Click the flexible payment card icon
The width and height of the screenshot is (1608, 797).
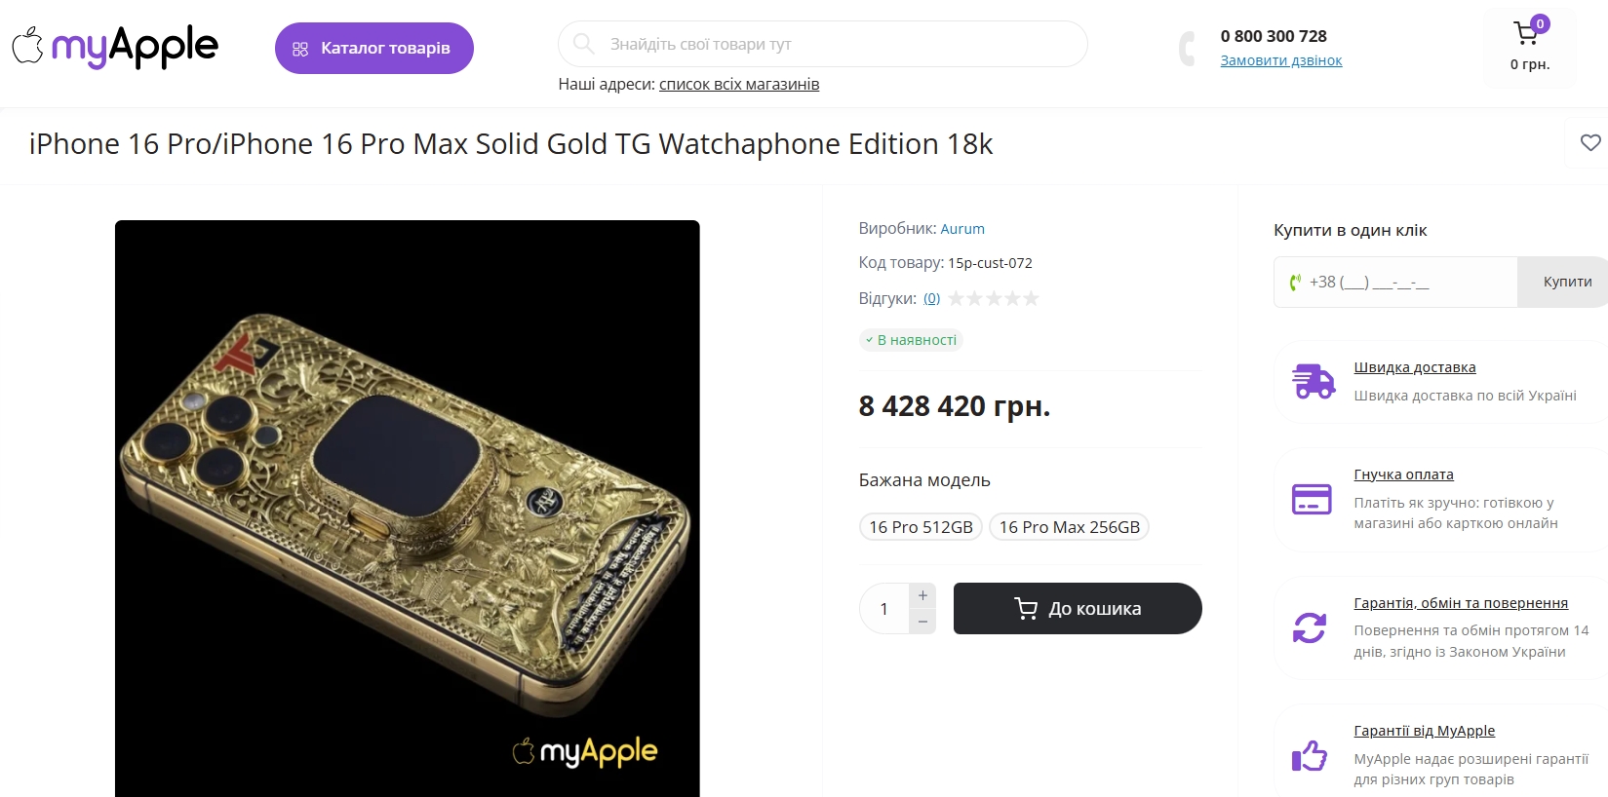coord(1312,499)
